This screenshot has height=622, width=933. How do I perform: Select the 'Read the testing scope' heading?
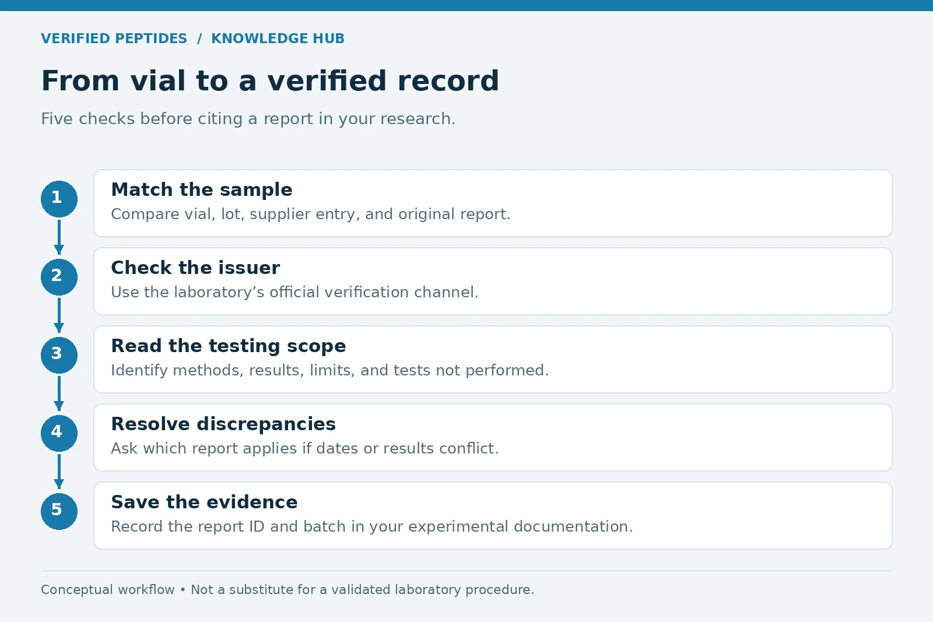tap(229, 346)
